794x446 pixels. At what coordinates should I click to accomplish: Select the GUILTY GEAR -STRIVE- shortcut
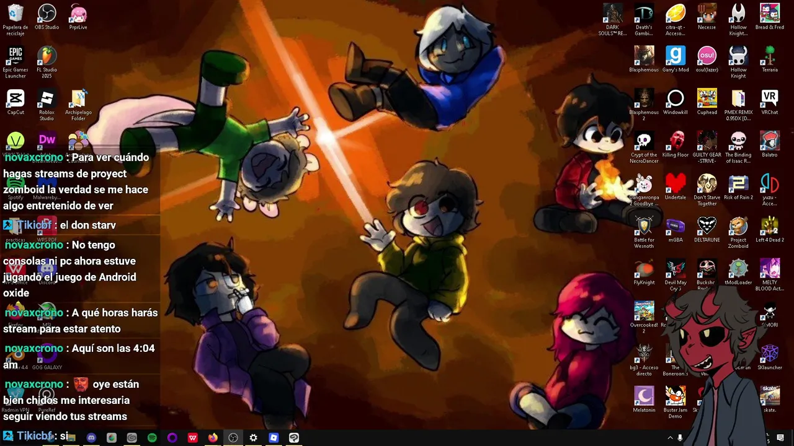coord(707,148)
